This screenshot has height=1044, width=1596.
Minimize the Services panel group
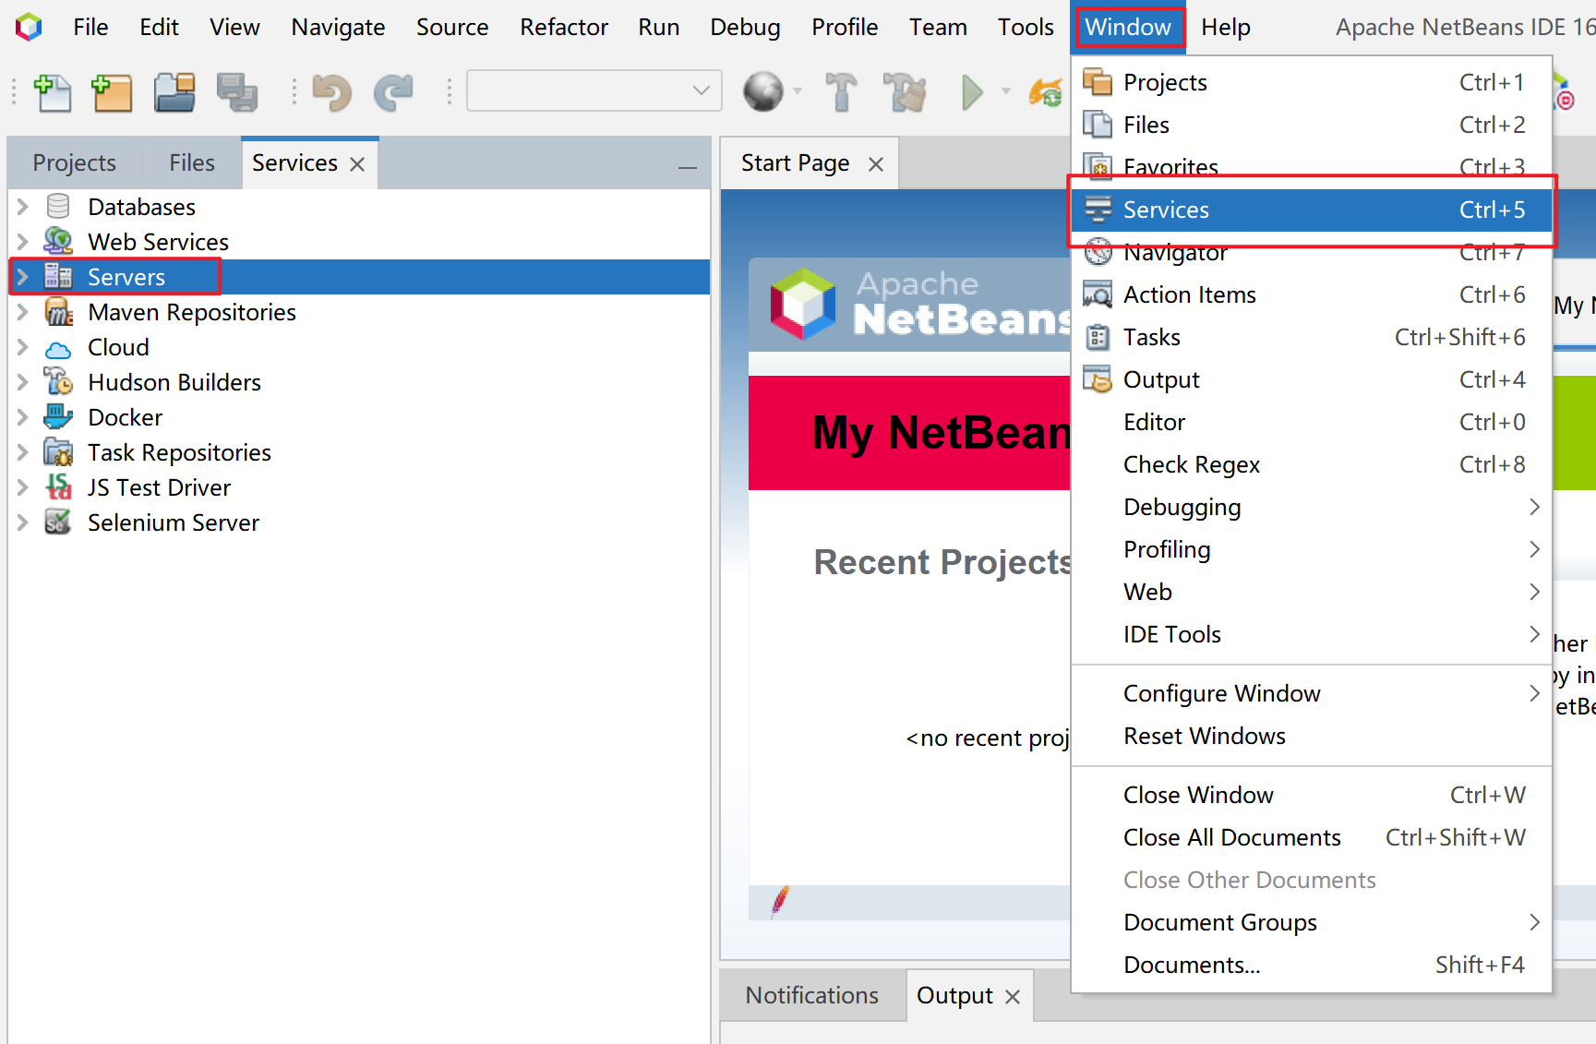point(687,167)
